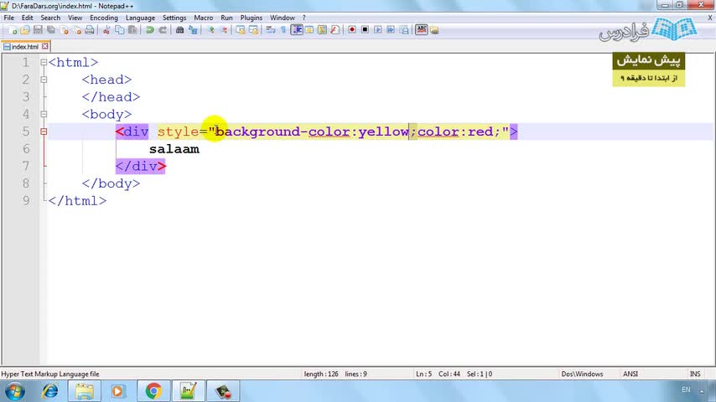This screenshot has height=402, width=716.
Task: Open Internet Explorer from the taskbar
Action: click(49, 391)
